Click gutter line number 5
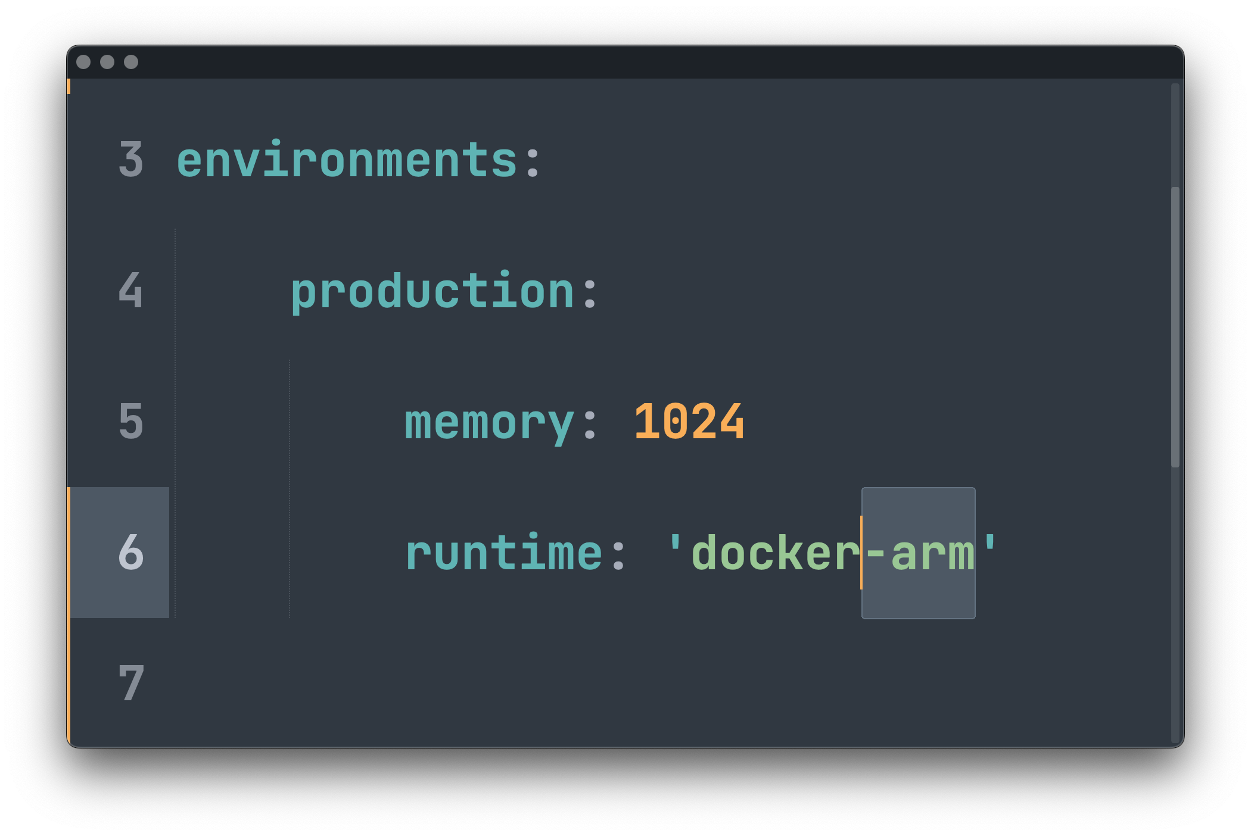1251x836 pixels. click(131, 422)
